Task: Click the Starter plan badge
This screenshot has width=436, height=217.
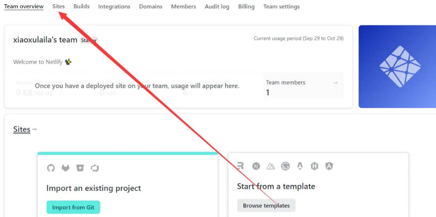Action: click(89, 40)
